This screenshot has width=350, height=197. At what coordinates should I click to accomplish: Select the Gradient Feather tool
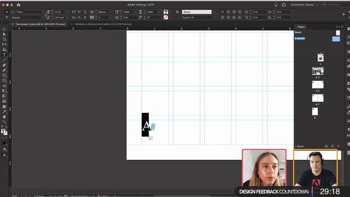4,101
